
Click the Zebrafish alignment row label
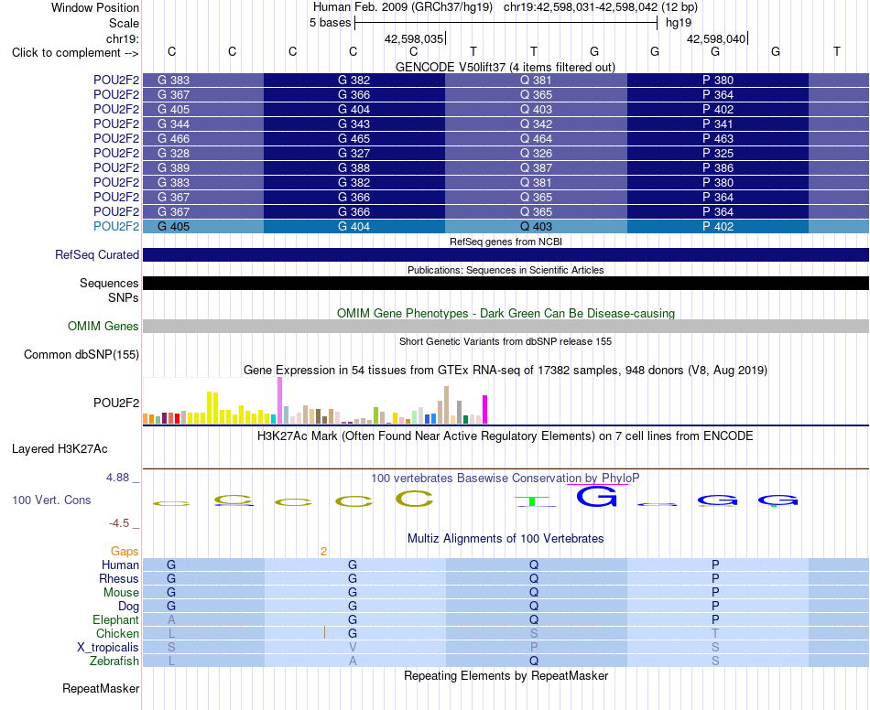[114, 661]
